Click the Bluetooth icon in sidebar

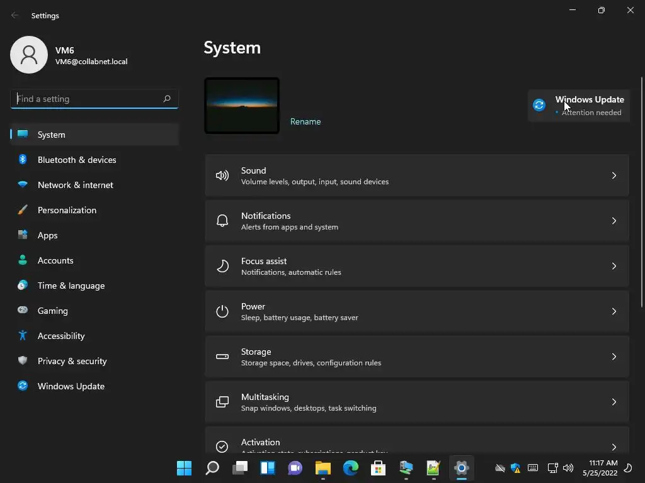coord(23,159)
